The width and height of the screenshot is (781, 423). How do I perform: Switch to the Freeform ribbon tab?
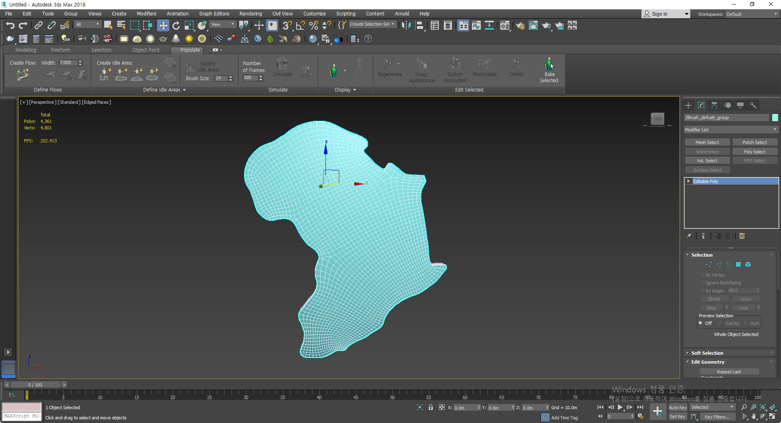point(60,50)
